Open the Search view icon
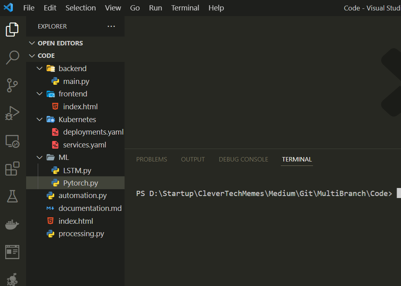Image resolution: width=401 pixels, height=286 pixels. (x=12, y=57)
